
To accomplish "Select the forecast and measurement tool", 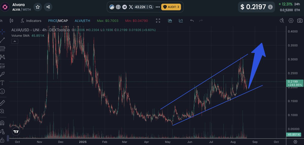I will click(2, 66).
